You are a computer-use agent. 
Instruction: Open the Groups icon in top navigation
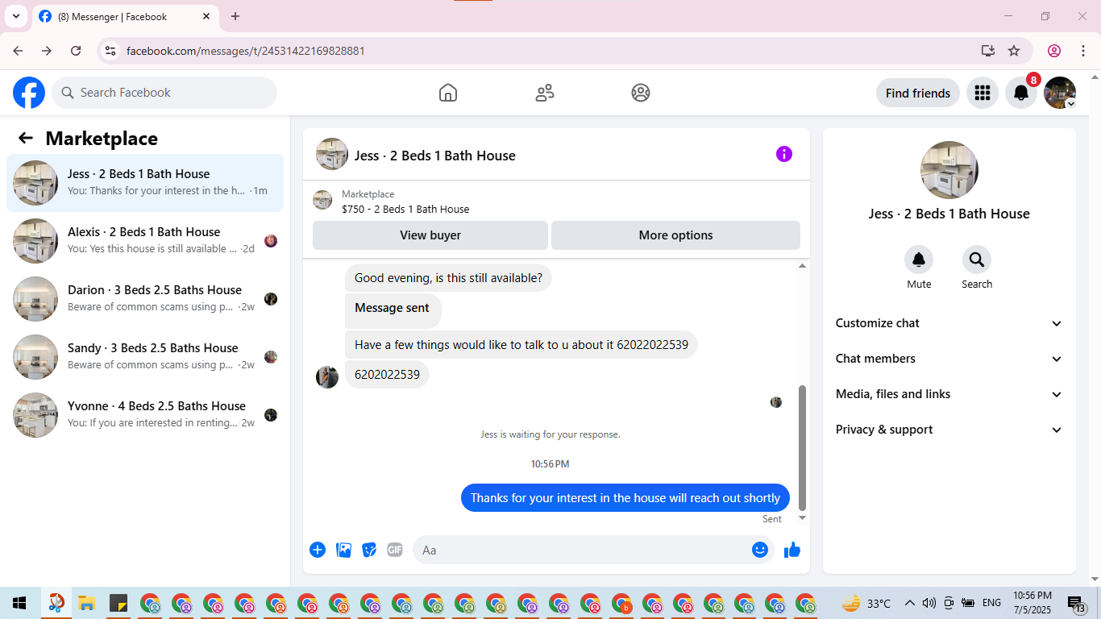(x=641, y=93)
